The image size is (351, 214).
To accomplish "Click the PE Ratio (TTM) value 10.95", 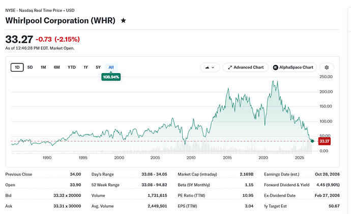I will (248, 195).
